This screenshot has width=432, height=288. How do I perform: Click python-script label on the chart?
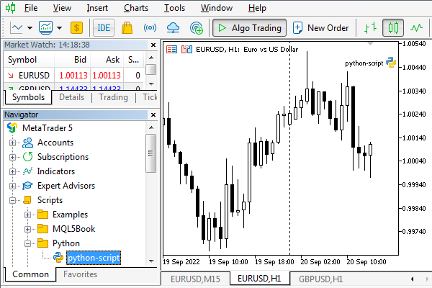pyautogui.click(x=364, y=63)
